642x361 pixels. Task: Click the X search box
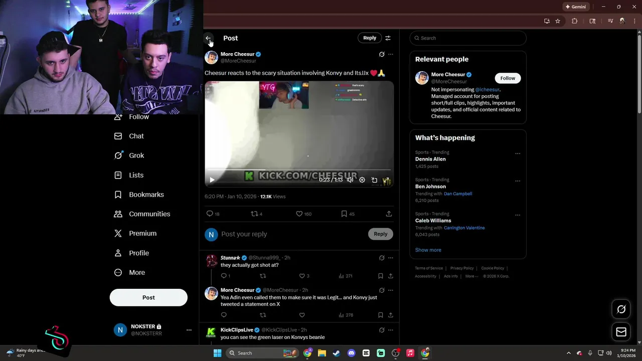(468, 38)
